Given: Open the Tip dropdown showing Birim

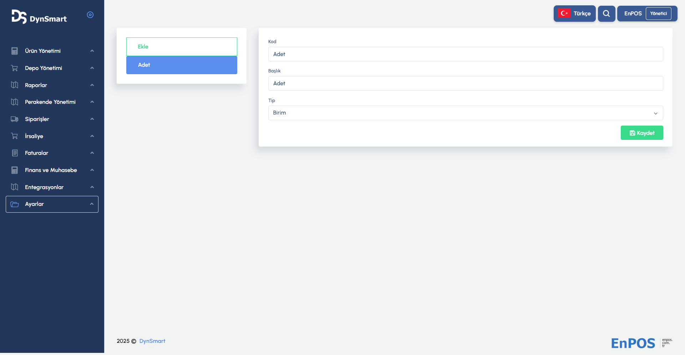Looking at the screenshot, I should (465, 113).
